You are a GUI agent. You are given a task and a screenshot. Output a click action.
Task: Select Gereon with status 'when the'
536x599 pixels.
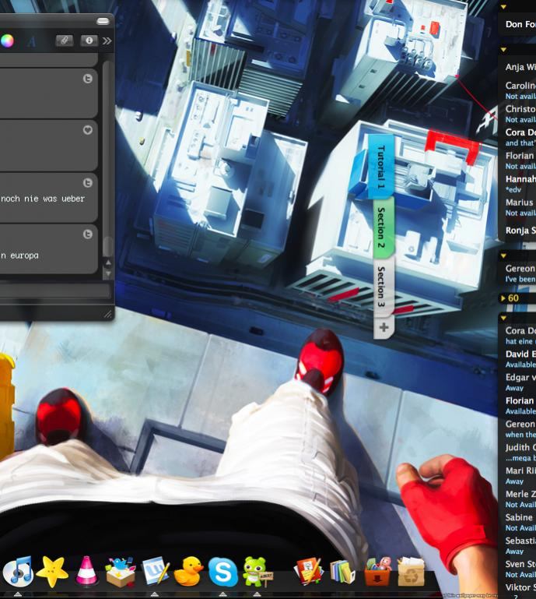point(520,428)
